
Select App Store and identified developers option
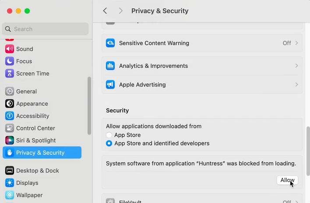109,143
